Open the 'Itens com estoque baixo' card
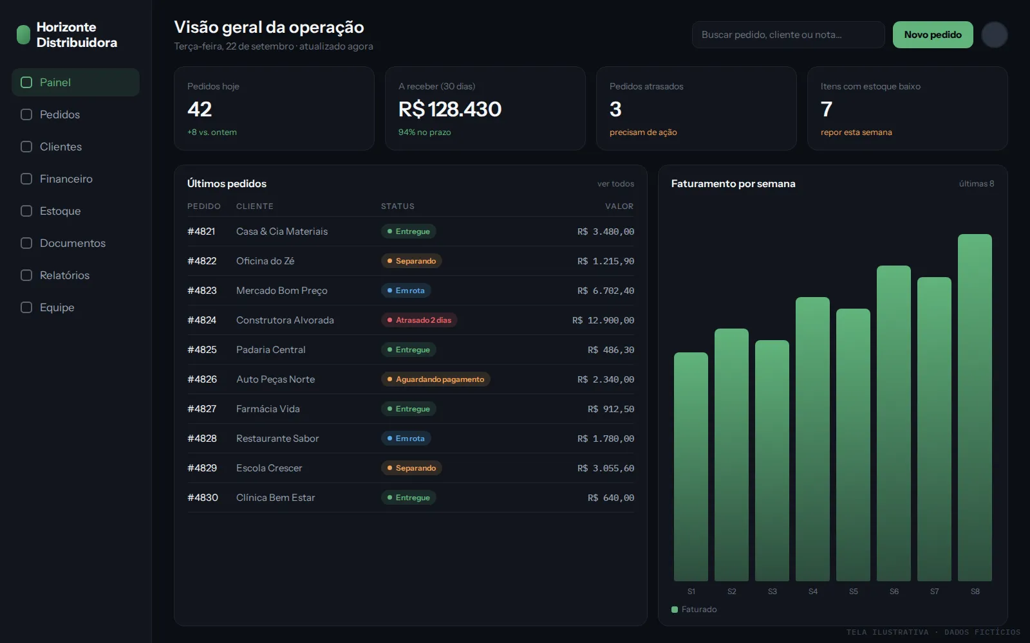The width and height of the screenshot is (1030, 643). click(x=908, y=109)
